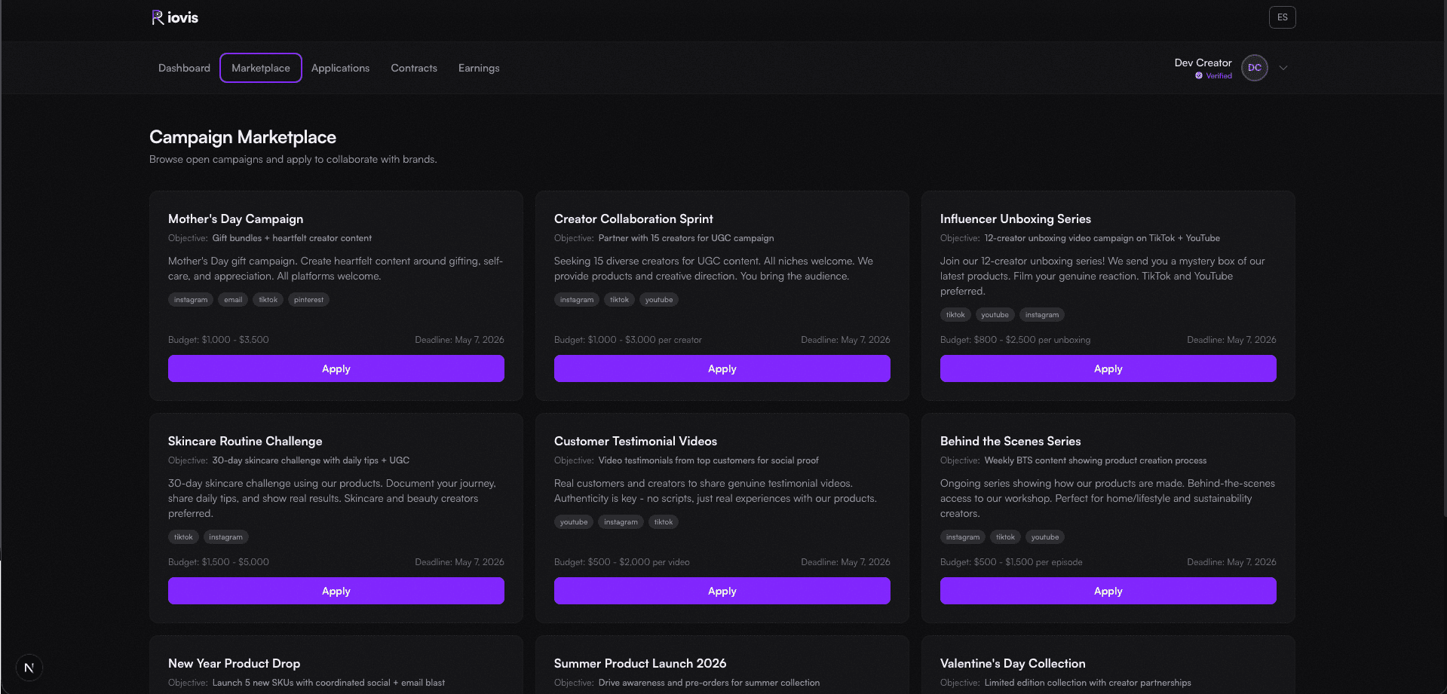The width and height of the screenshot is (1447, 694).
Task: Apply to Mother's Day Campaign
Action: 336,368
